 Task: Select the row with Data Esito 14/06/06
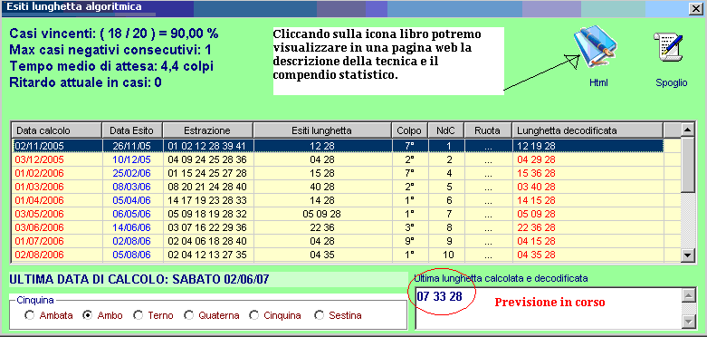346,227
